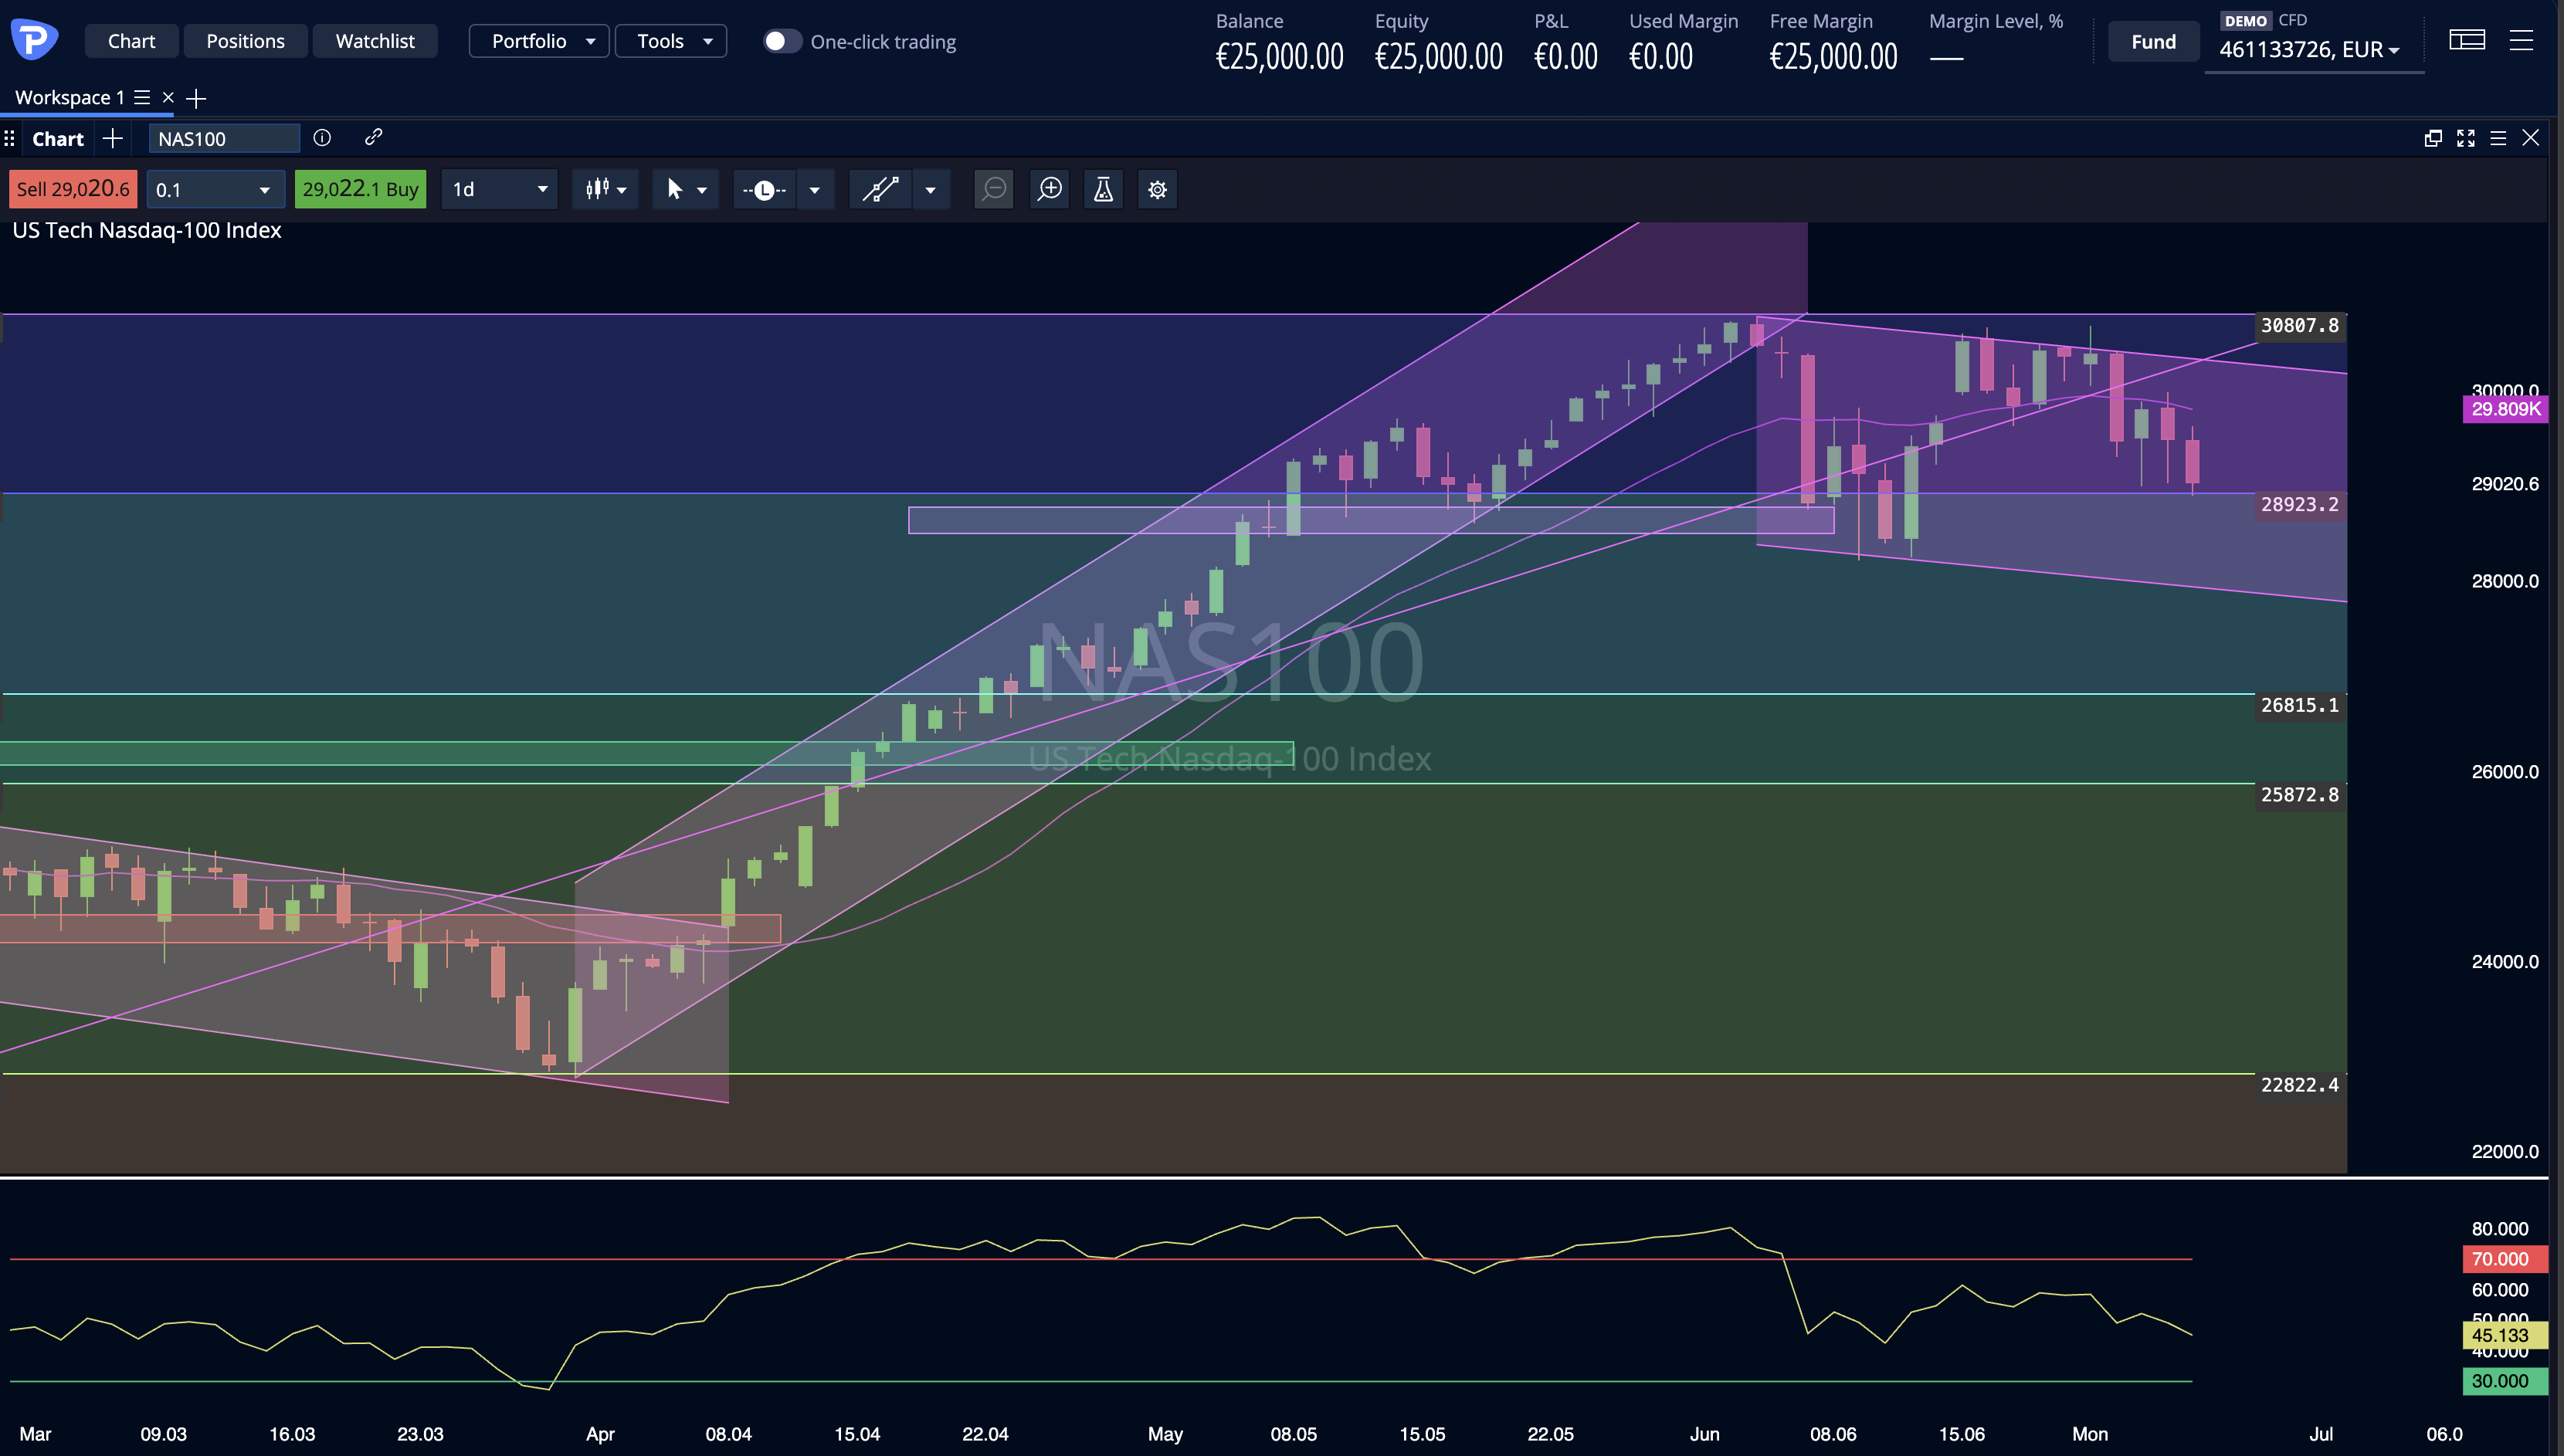Expand line tool dropdown arrow

pos(816,190)
